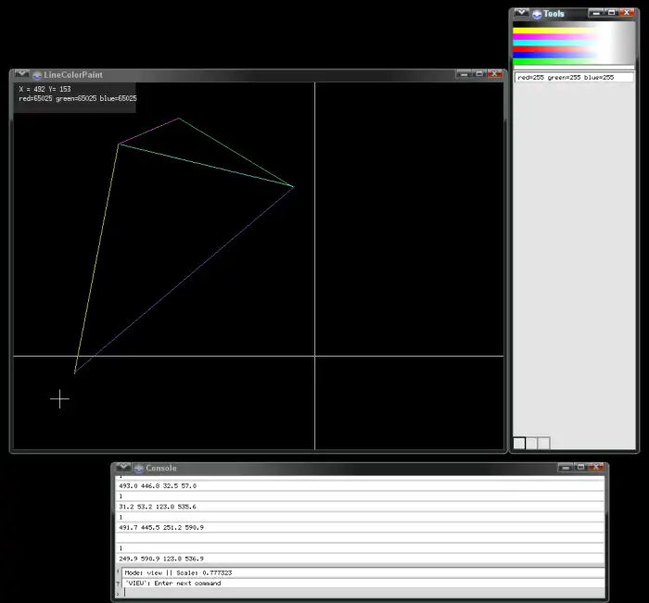Close the Tools window
Image resolution: width=649 pixels, height=603 pixels.
point(627,13)
